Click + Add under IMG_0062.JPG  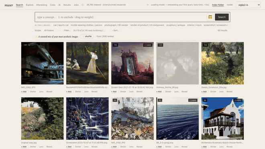point(24,92)
